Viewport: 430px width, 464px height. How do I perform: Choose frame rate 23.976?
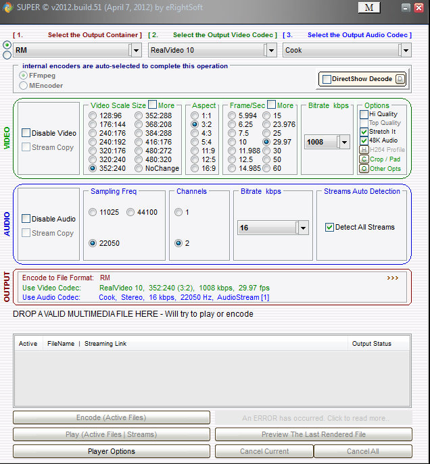point(266,124)
